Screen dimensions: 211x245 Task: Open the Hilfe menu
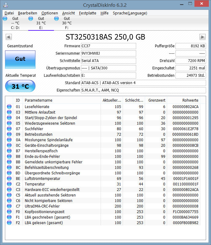(x=104, y=13)
